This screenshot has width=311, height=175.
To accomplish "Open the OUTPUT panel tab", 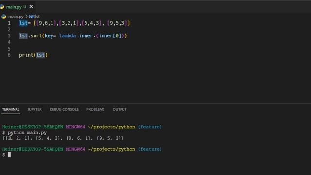I will click(x=120, y=109).
